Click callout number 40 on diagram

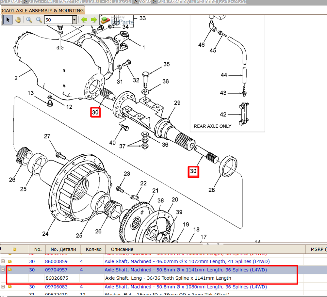pyautogui.click(x=112, y=143)
